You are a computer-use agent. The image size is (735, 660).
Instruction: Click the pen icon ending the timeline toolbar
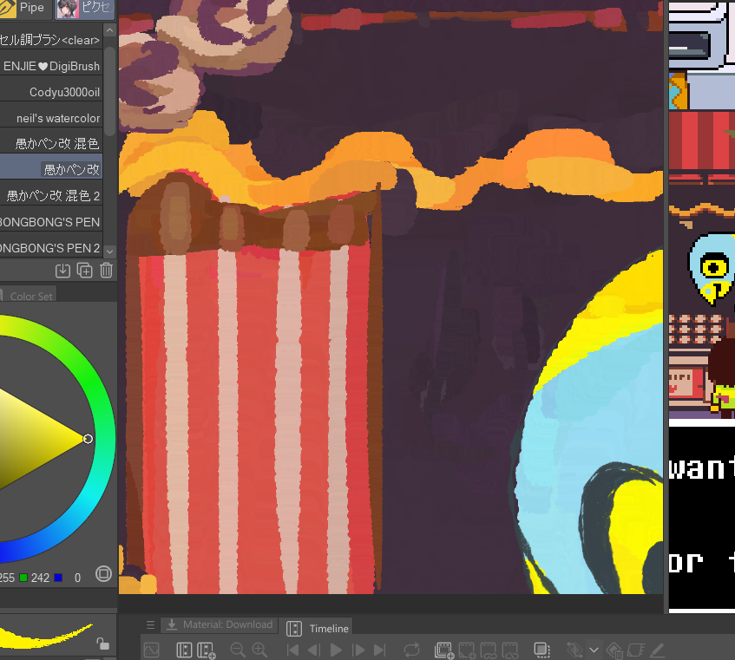(657, 650)
